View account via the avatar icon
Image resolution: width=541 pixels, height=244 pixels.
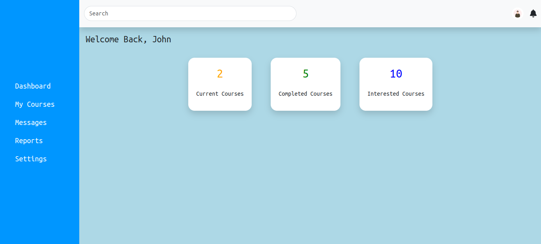point(518,13)
